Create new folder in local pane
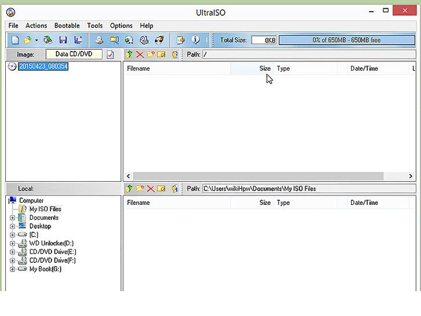Image resolution: width=421 pixels, height=316 pixels. [x=140, y=188]
